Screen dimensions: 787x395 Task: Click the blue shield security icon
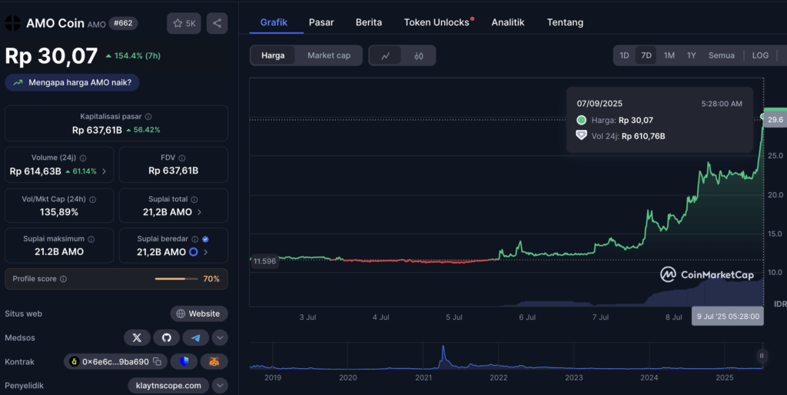[184, 361]
